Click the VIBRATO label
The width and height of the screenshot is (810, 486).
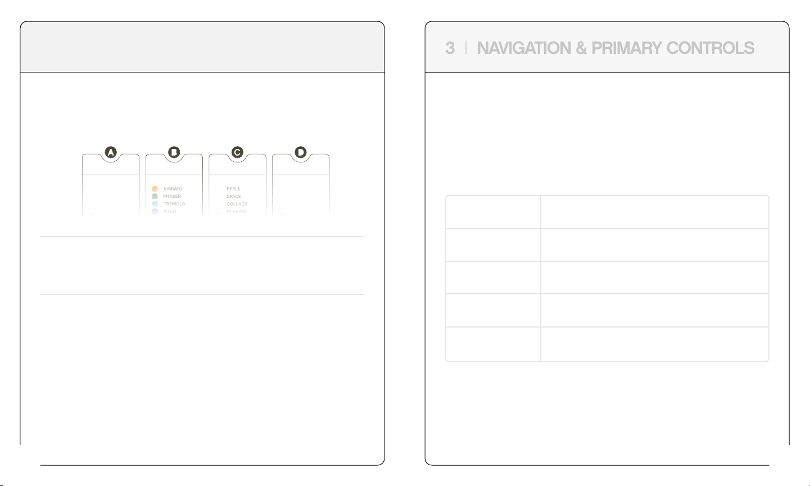click(x=173, y=189)
